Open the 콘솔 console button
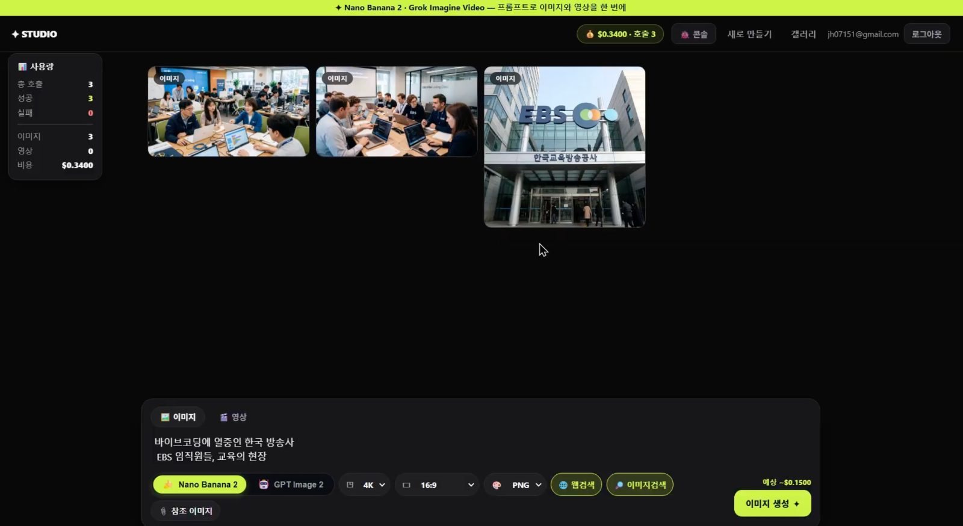The image size is (963, 526). (x=693, y=34)
